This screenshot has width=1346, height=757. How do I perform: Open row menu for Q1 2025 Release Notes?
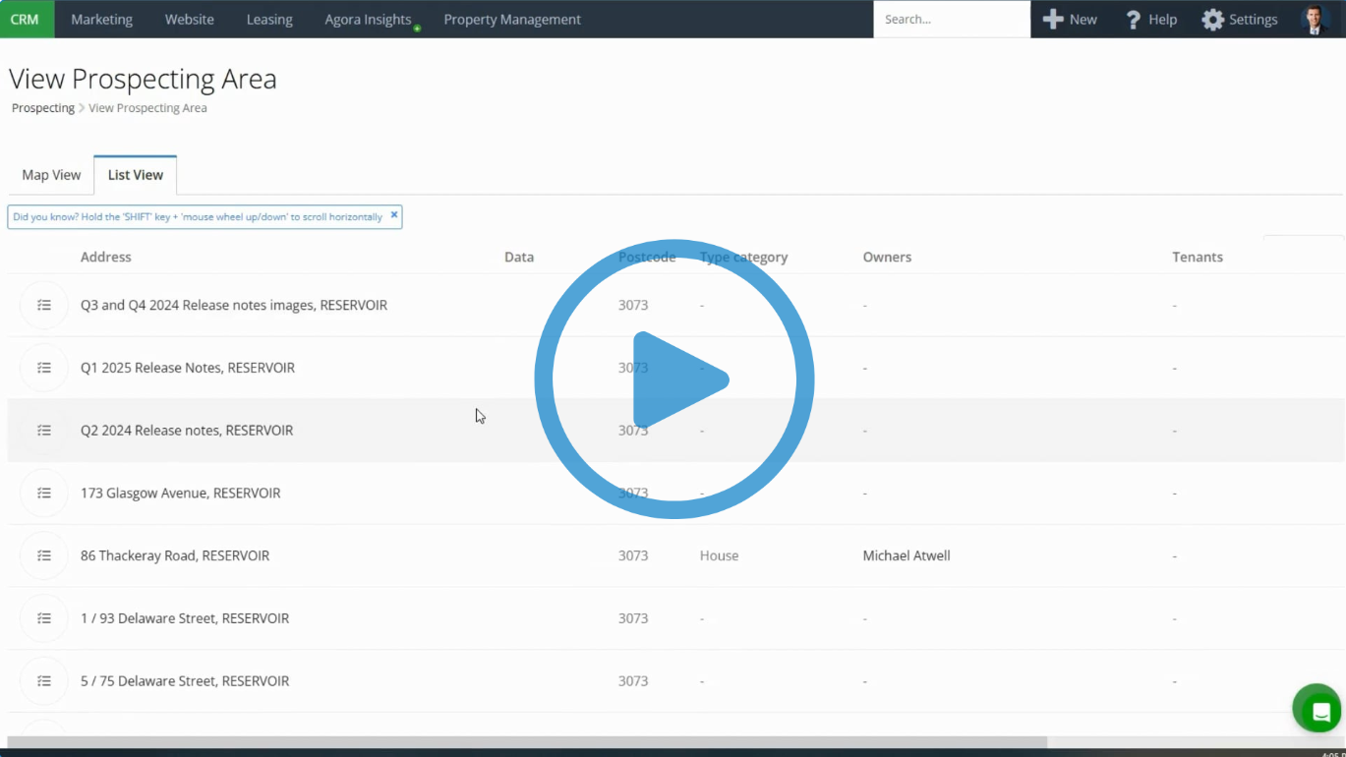tap(44, 368)
